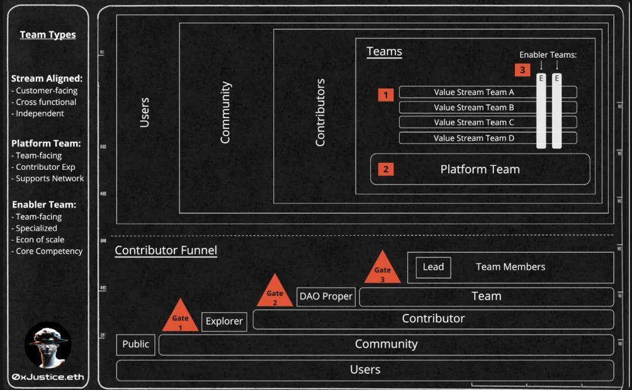This screenshot has width=632, height=390.
Task: Click the left vertical E enabler bar
Action: (541, 111)
